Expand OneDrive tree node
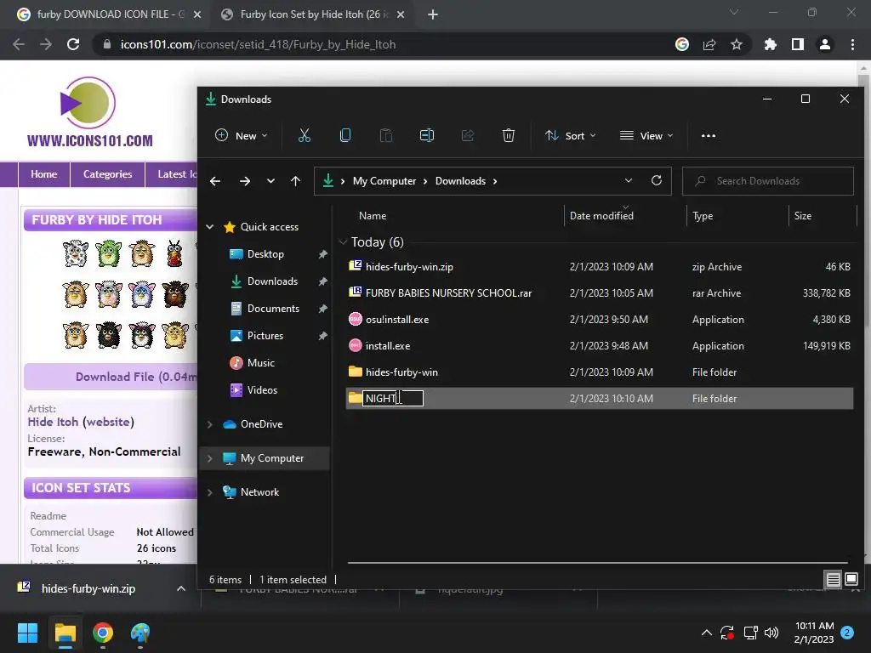871x653 pixels. click(x=210, y=424)
